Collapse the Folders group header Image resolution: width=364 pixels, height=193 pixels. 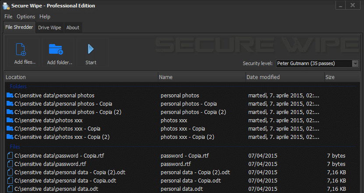(18, 86)
